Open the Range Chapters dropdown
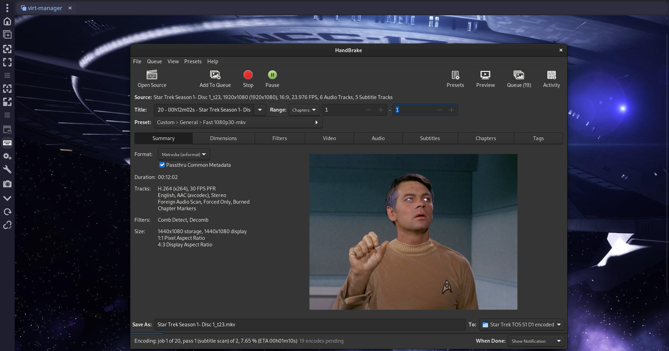The image size is (669, 351). (x=304, y=110)
